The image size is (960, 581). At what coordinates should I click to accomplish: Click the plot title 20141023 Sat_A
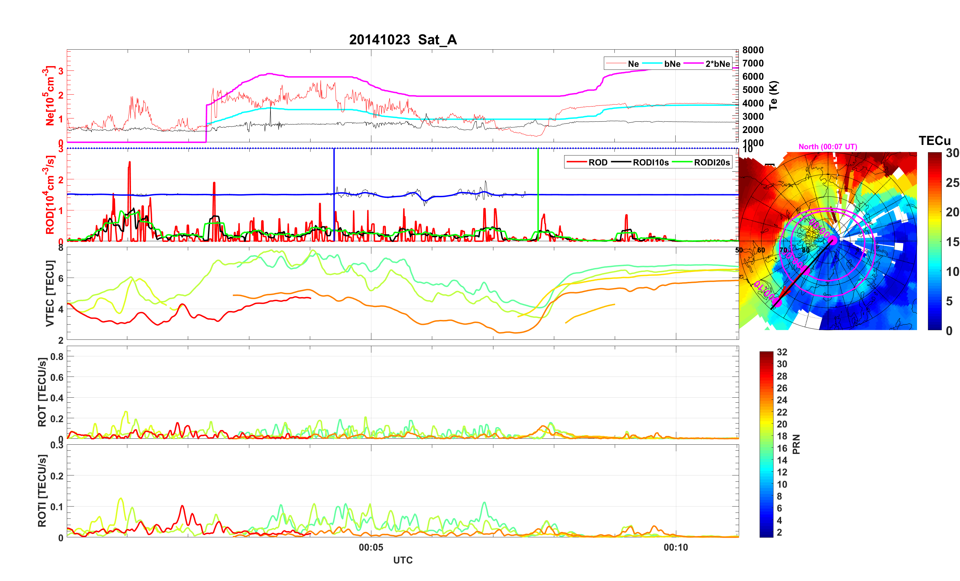click(x=402, y=39)
